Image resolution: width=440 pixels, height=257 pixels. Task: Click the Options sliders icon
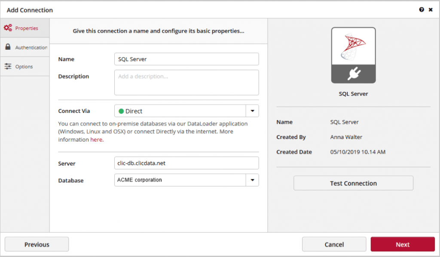click(x=8, y=66)
